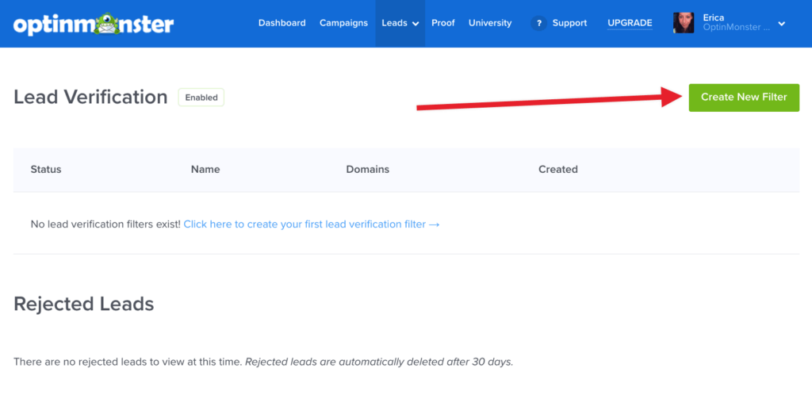Click the OptinMonster logo

(x=94, y=24)
